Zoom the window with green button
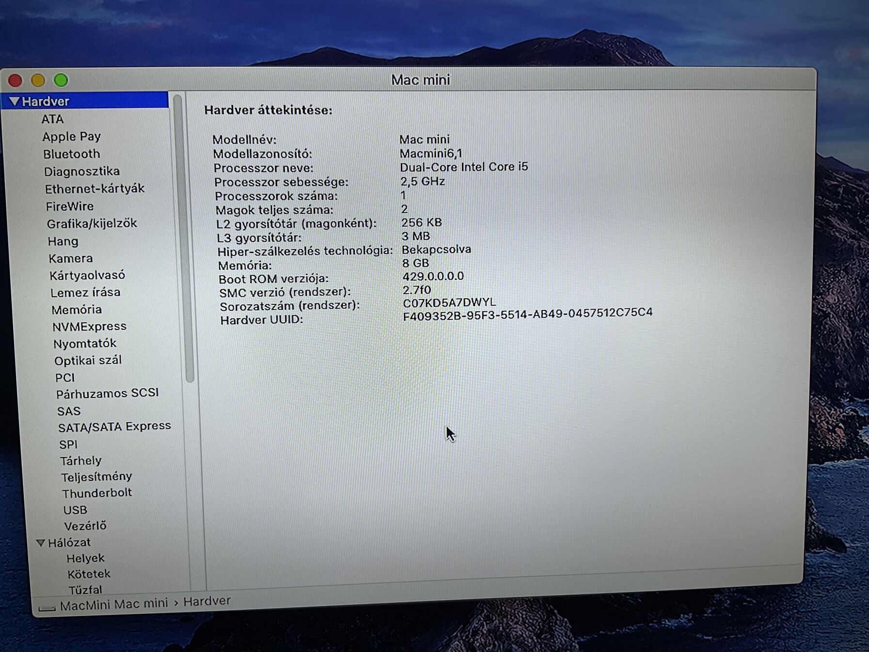The height and width of the screenshot is (652, 869). [61, 80]
